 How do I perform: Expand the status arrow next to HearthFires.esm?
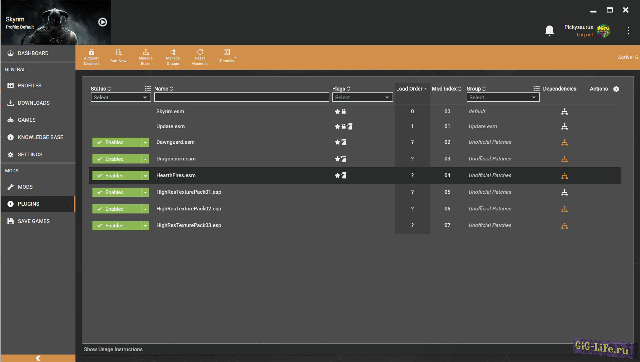pos(145,176)
